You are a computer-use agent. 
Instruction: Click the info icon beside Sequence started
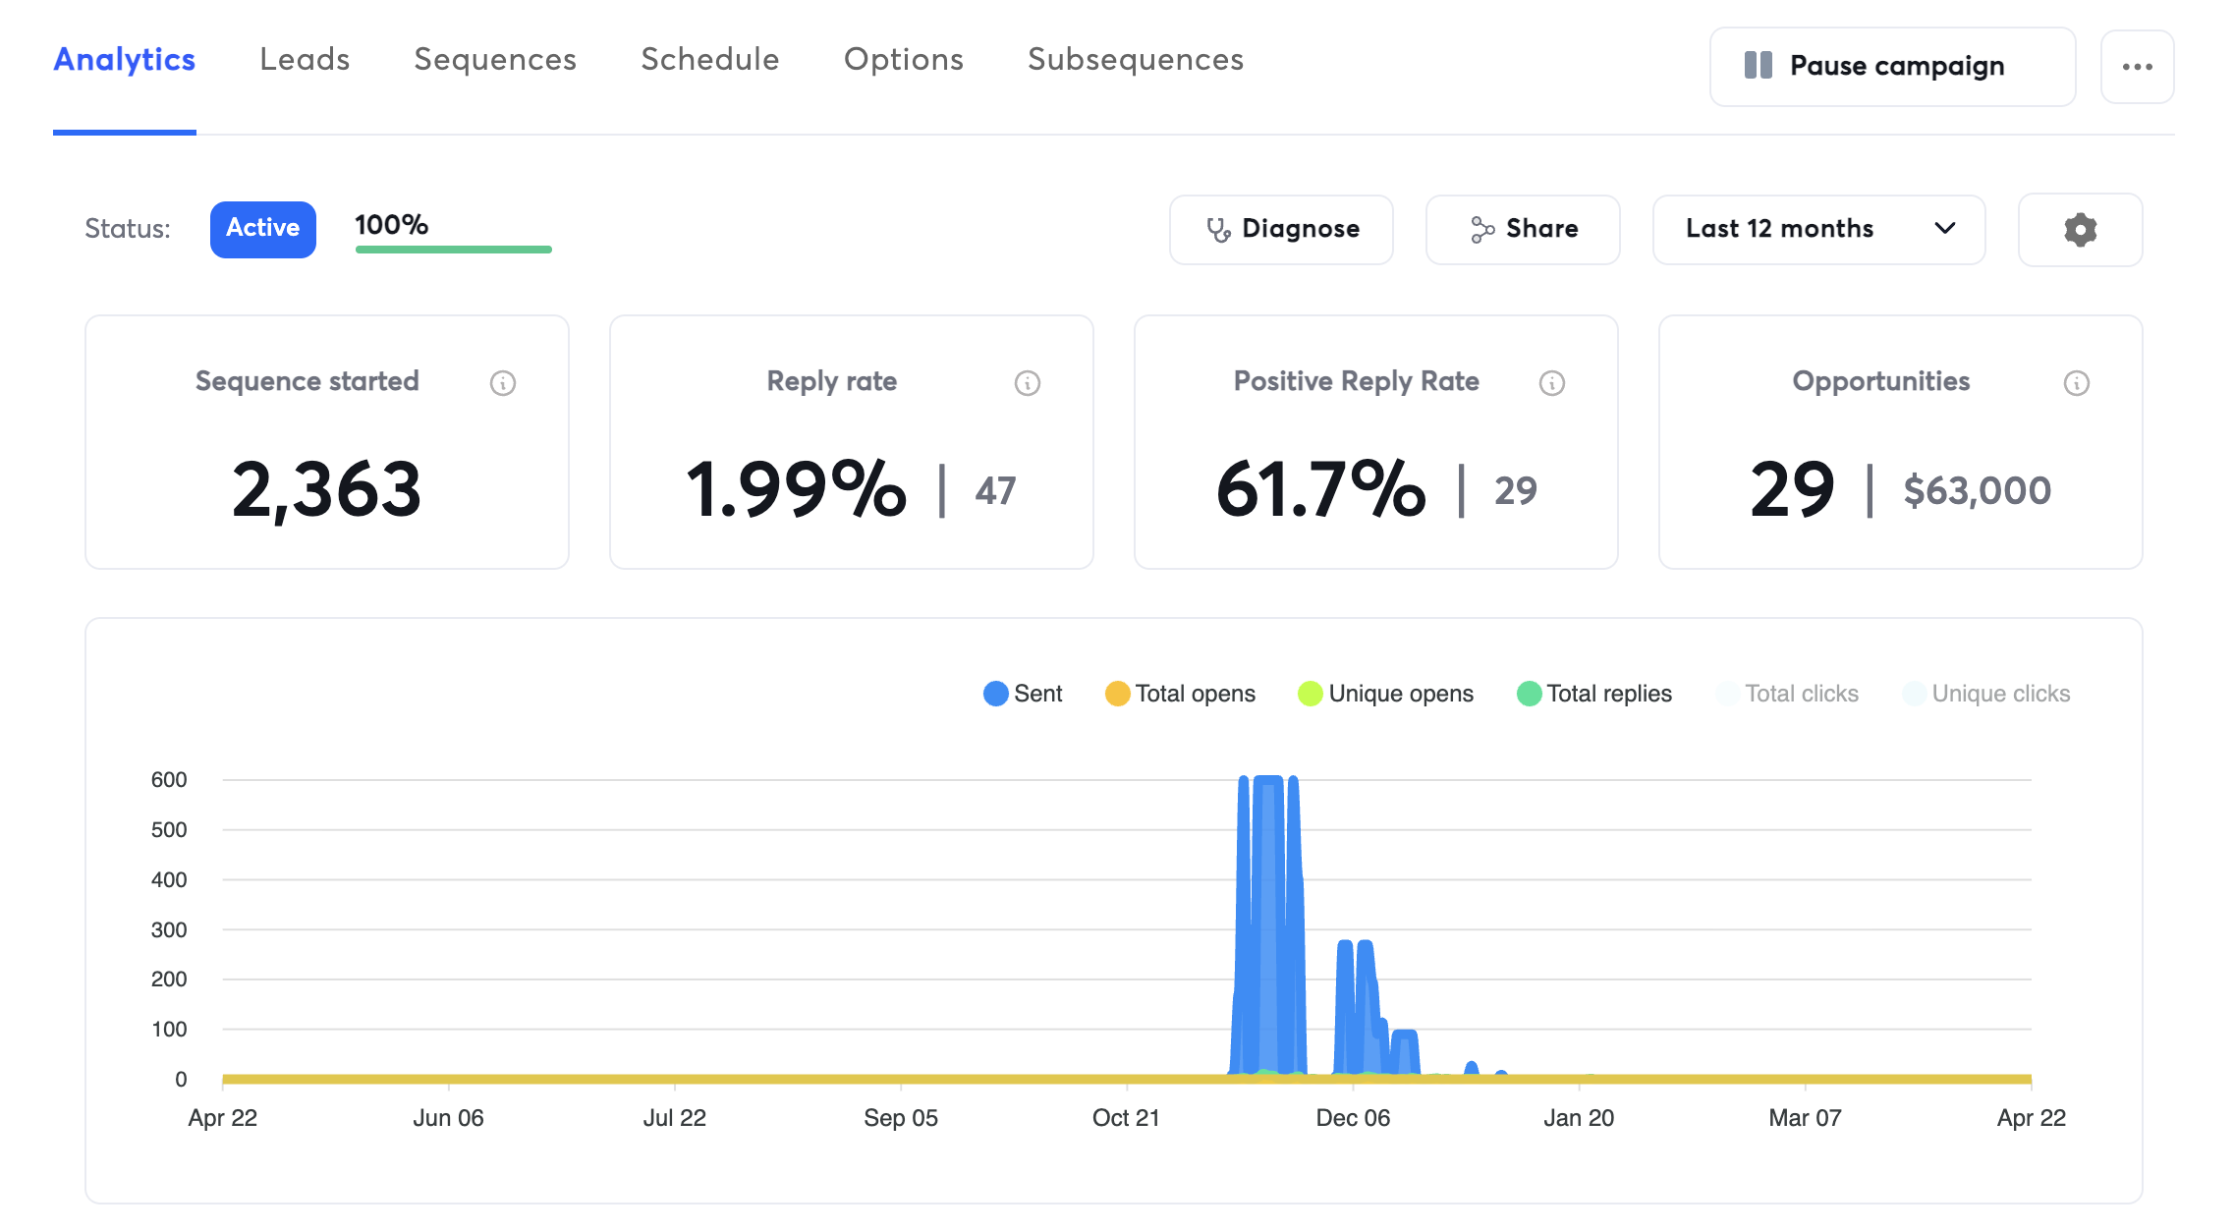pyautogui.click(x=502, y=383)
